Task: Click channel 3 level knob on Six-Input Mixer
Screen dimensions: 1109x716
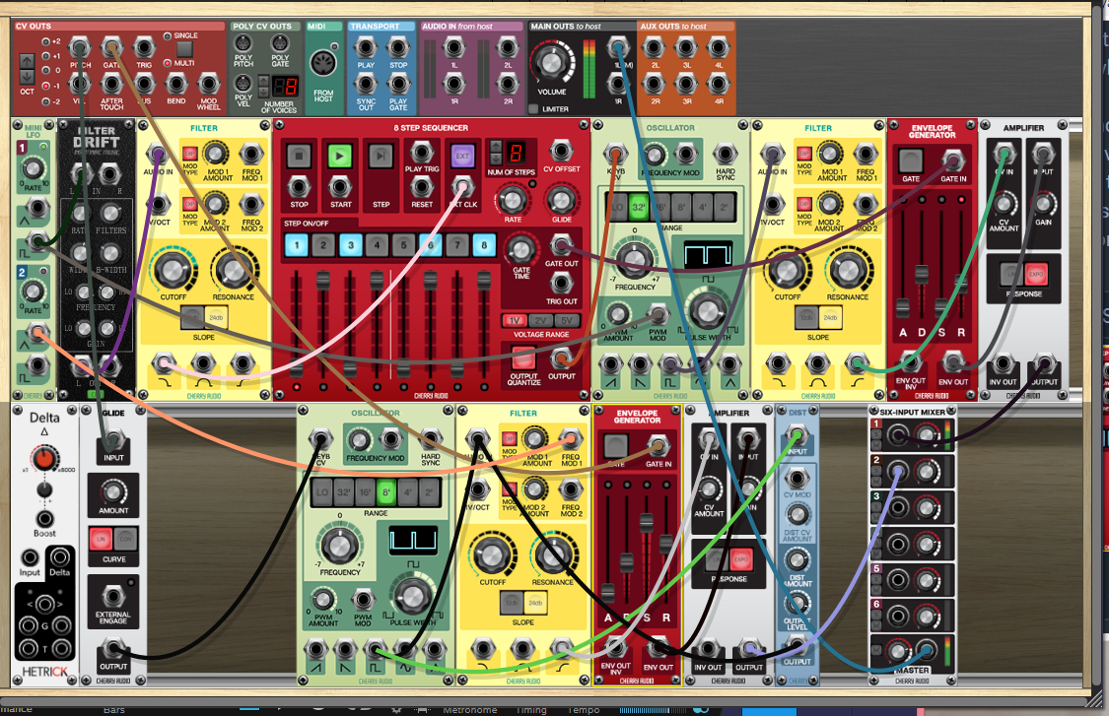Action: [x=927, y=507]
